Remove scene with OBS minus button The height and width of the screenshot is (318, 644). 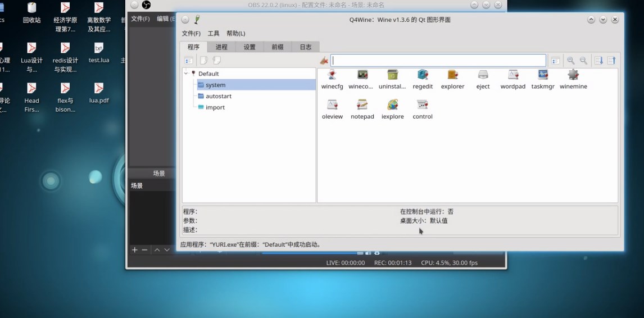tap(144, 250)
